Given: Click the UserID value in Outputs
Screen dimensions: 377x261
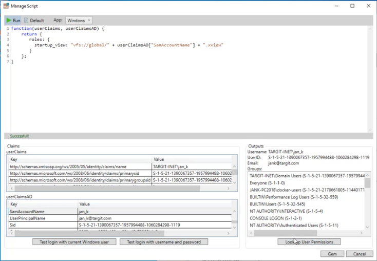Looking at the screenshot, I should point(318,157).
